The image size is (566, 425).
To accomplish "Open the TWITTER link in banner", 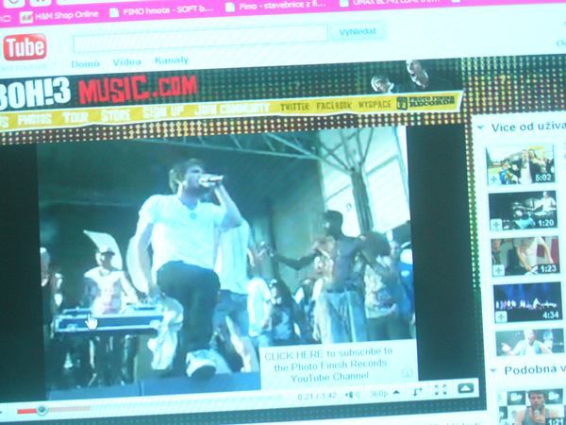I will click(294, 107).
